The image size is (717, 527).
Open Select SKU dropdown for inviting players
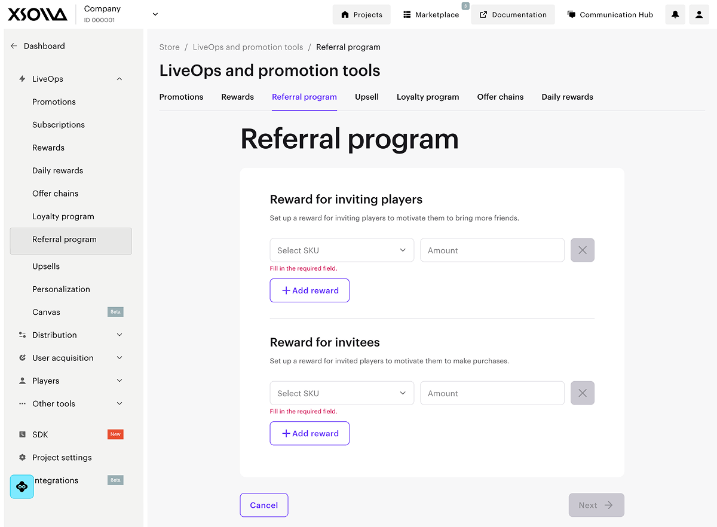[x=342, y=250]
